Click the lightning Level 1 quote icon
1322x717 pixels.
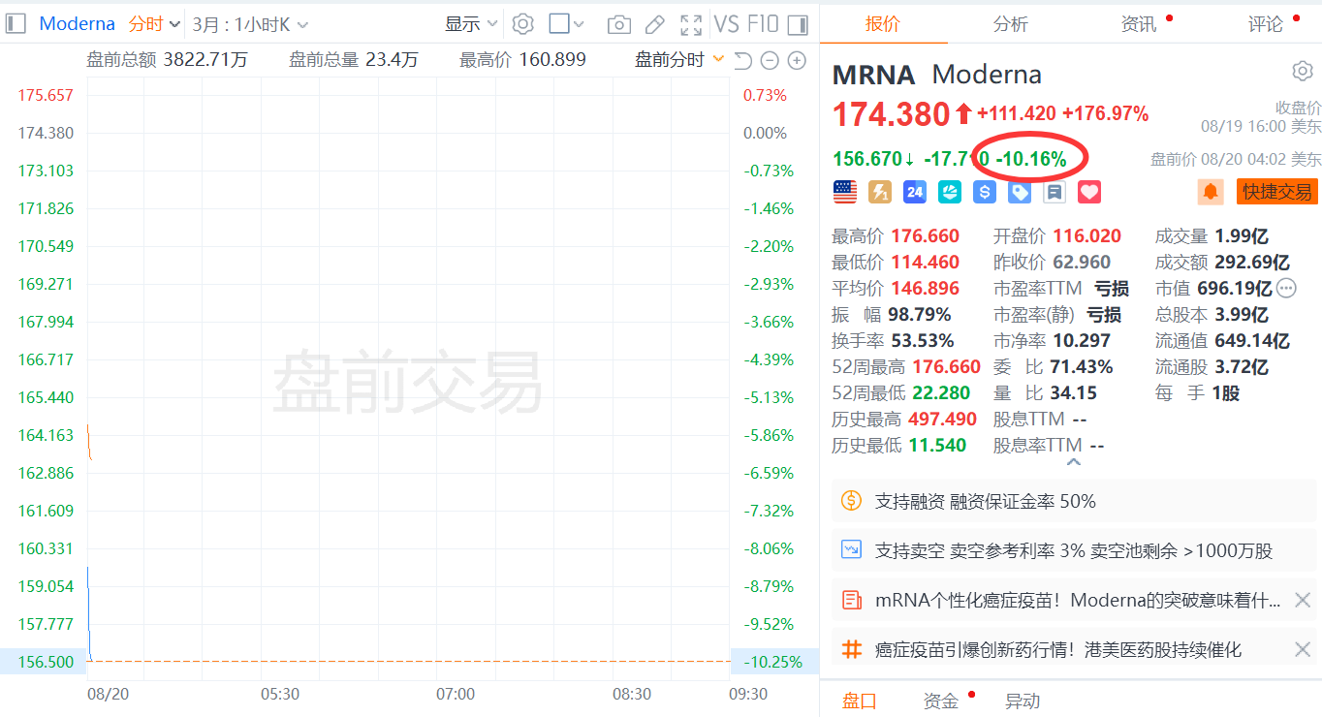[880, 192]
